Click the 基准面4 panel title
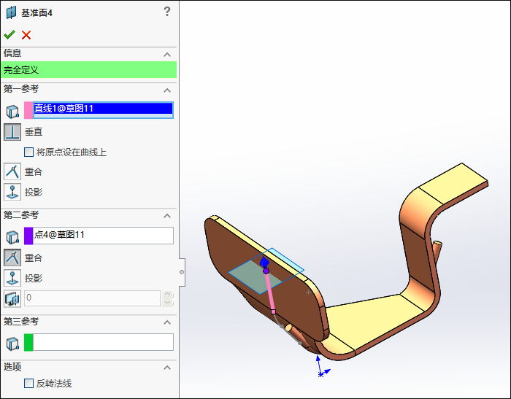 click(x=36, y=13)
